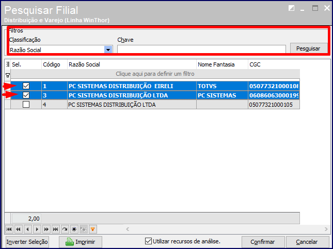Image resolution: width=333 pixels, height=249 pixels.
Task: Uncheck selection box for filial code 3
Action: [26, 95]
